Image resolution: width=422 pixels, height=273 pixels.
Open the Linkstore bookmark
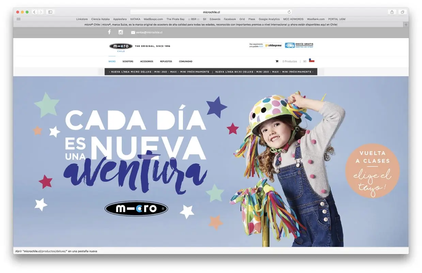tap(82, 19)
